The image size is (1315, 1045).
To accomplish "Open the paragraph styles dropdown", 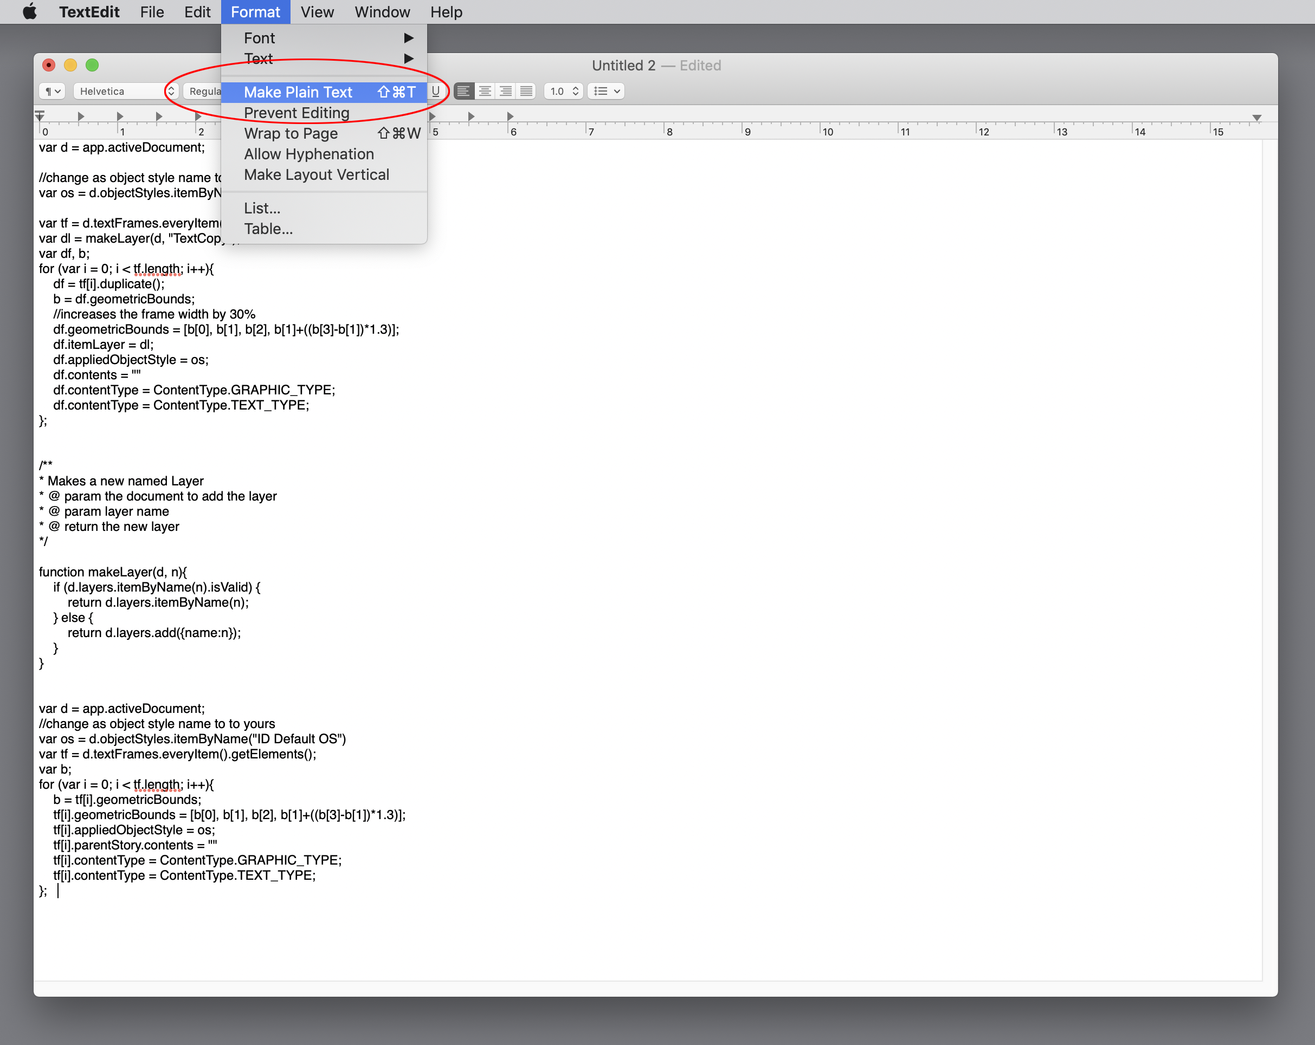I will click(x=52, y=92).
